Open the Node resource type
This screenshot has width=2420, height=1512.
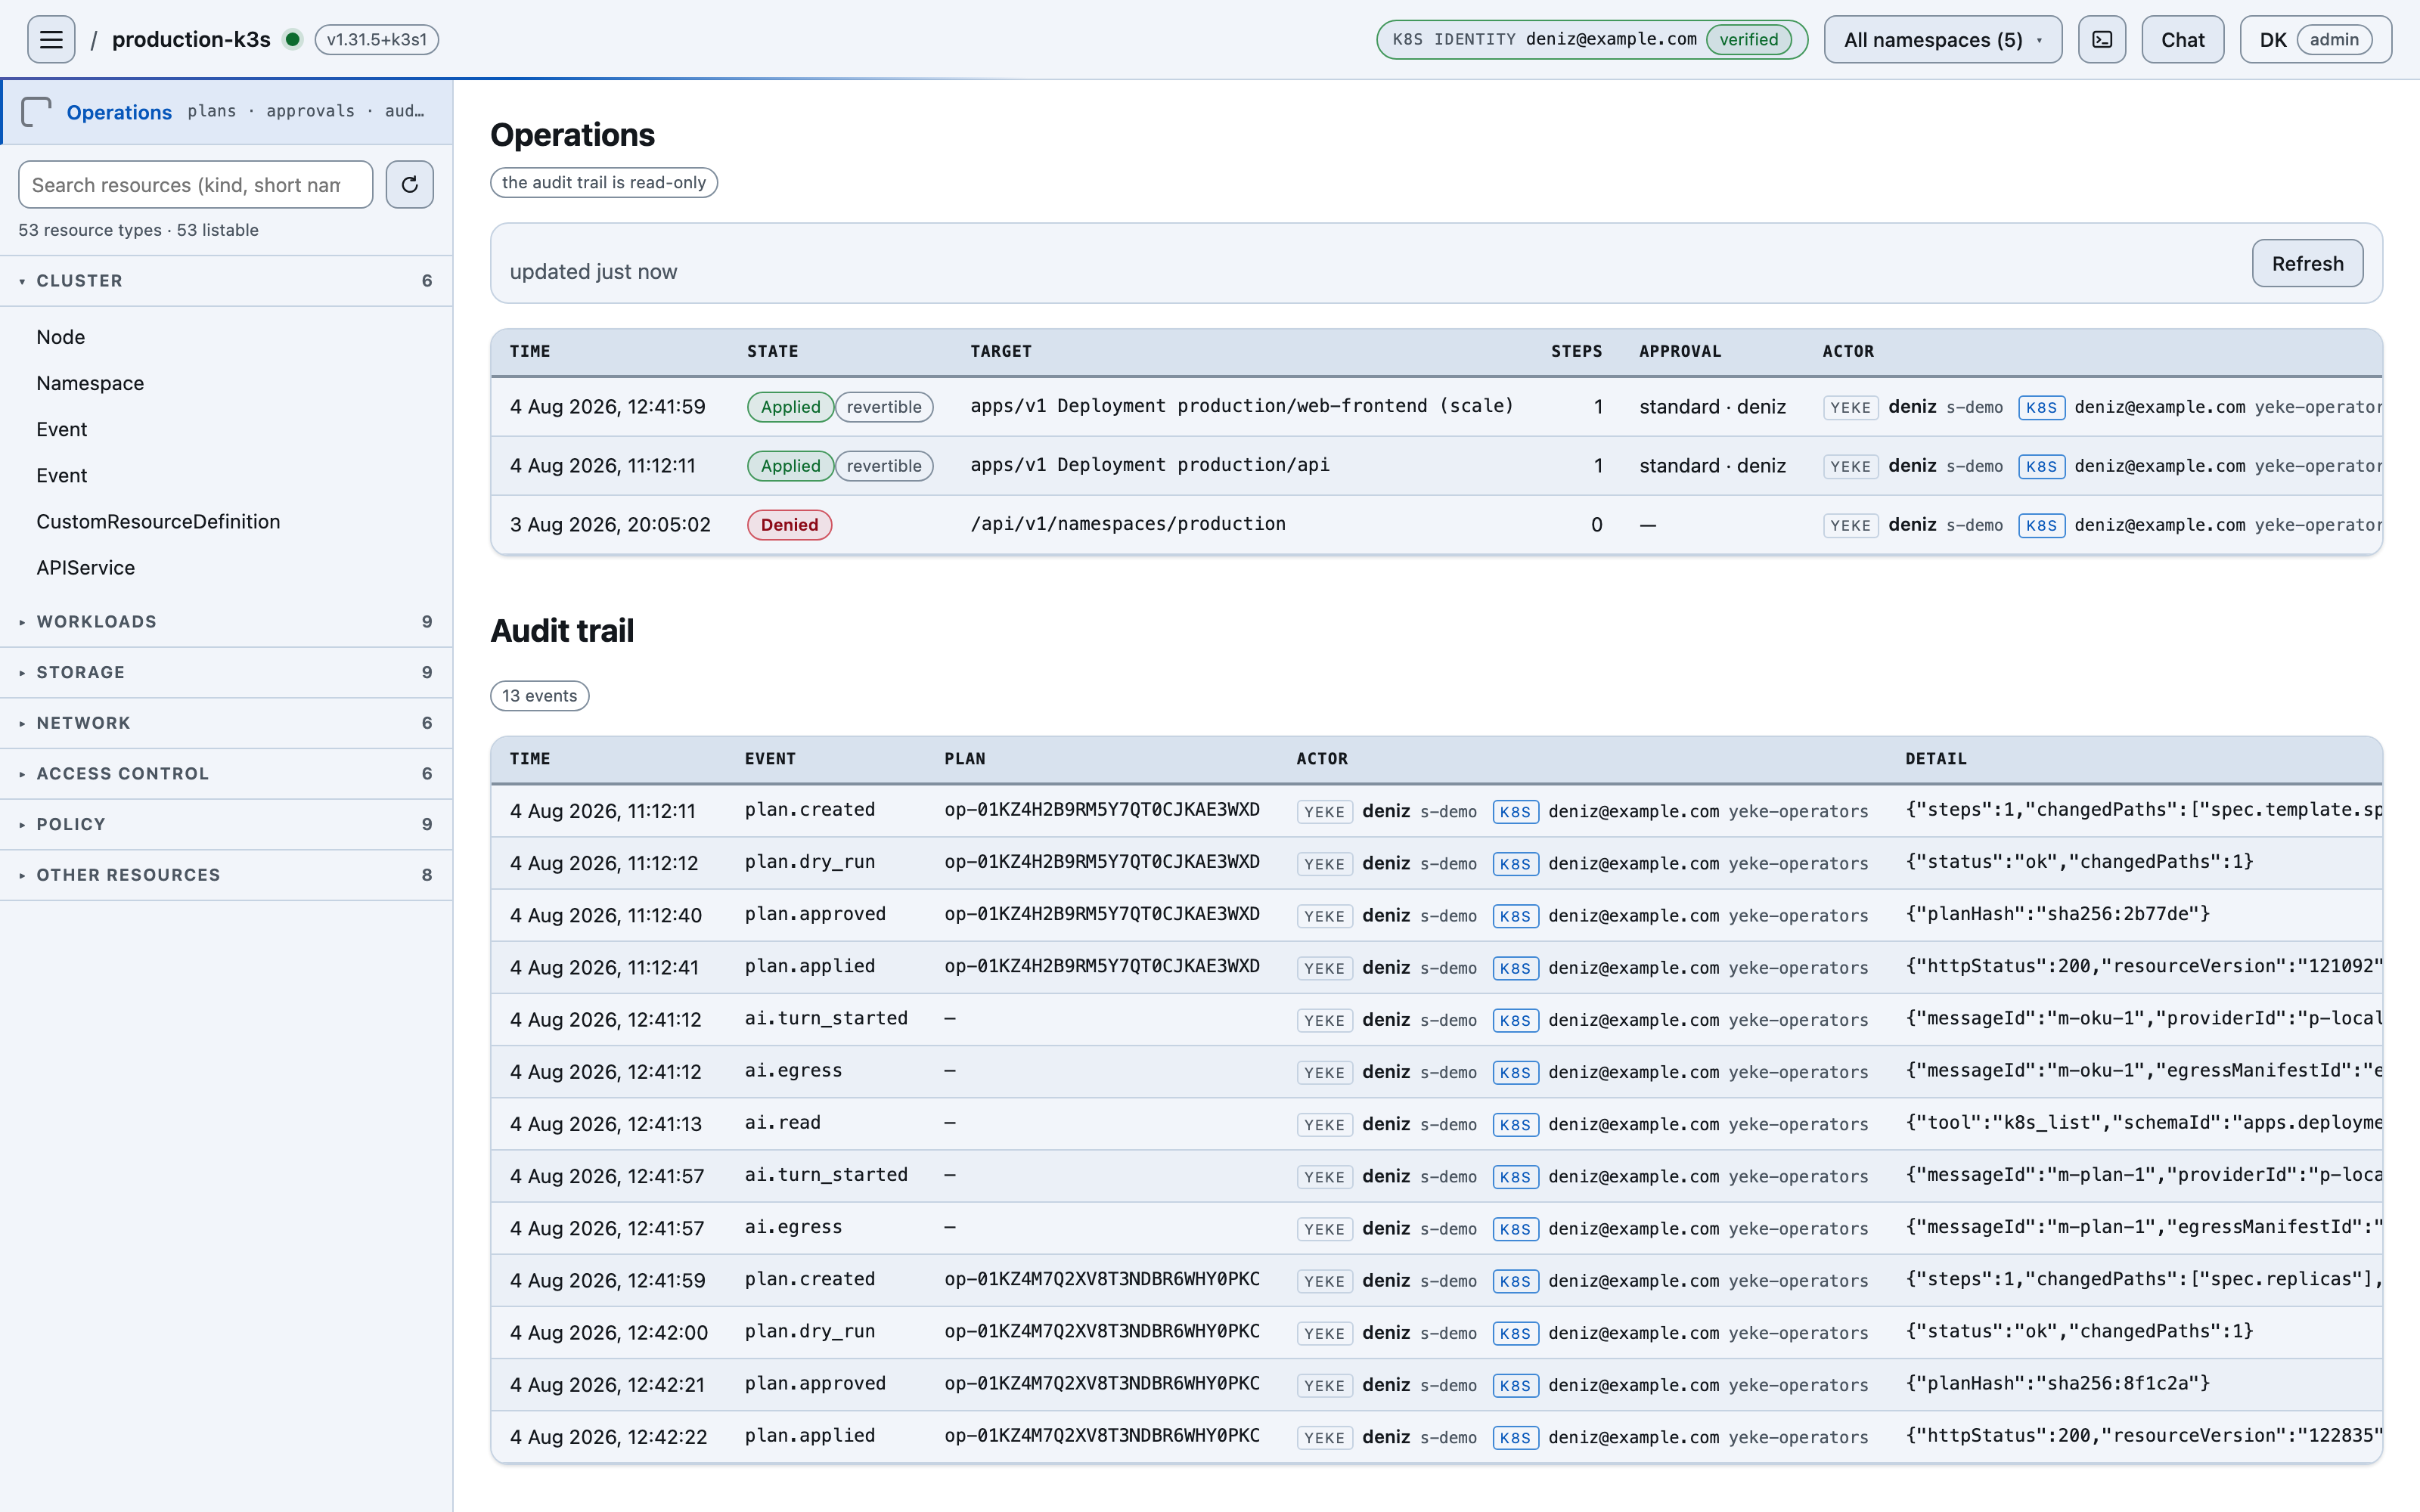61,337
